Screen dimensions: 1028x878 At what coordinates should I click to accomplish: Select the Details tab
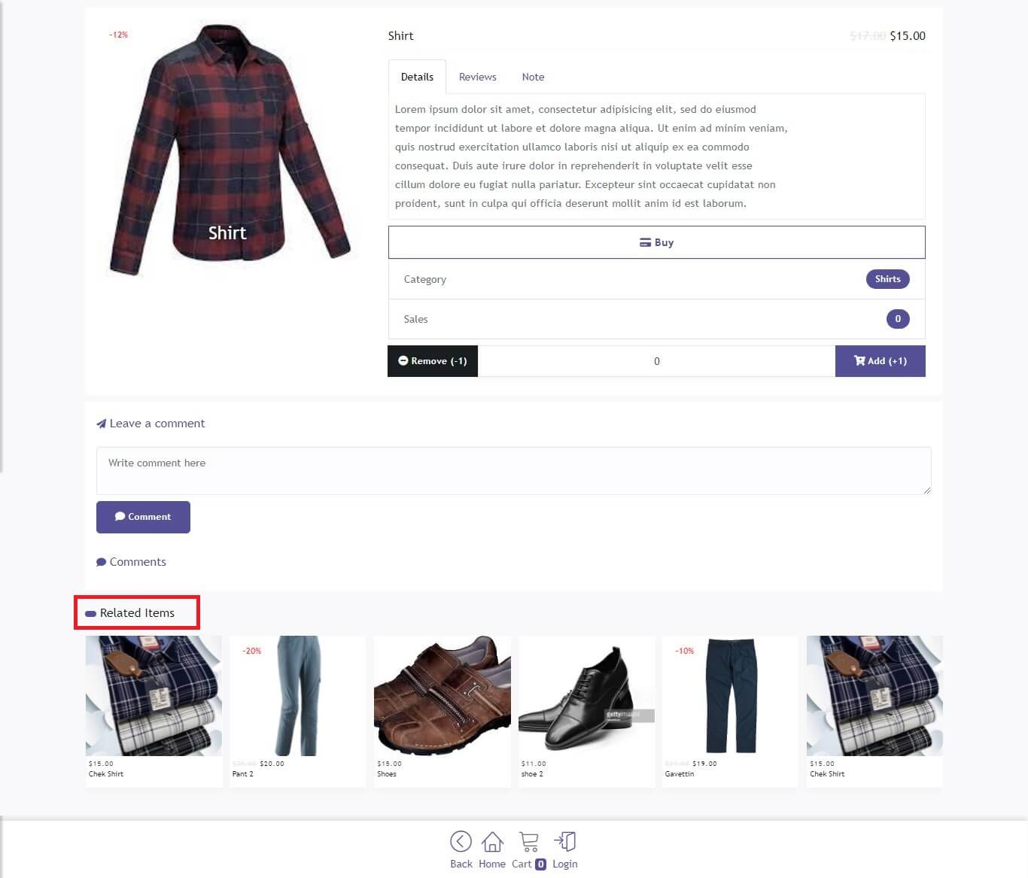[x=417, y=77]
